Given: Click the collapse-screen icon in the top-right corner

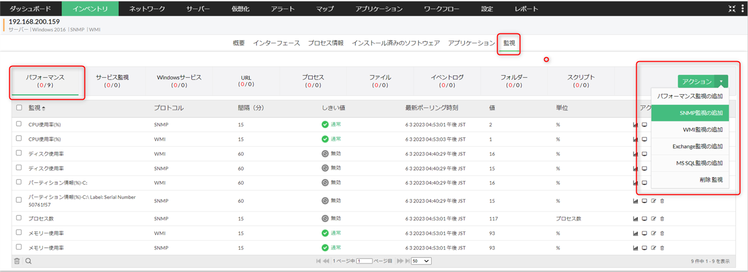Looking at the screenshot, I should coord(732,9).
